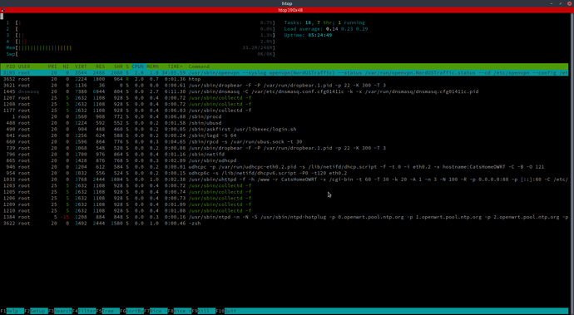Switch to F5 Tree view

[108, 311]
